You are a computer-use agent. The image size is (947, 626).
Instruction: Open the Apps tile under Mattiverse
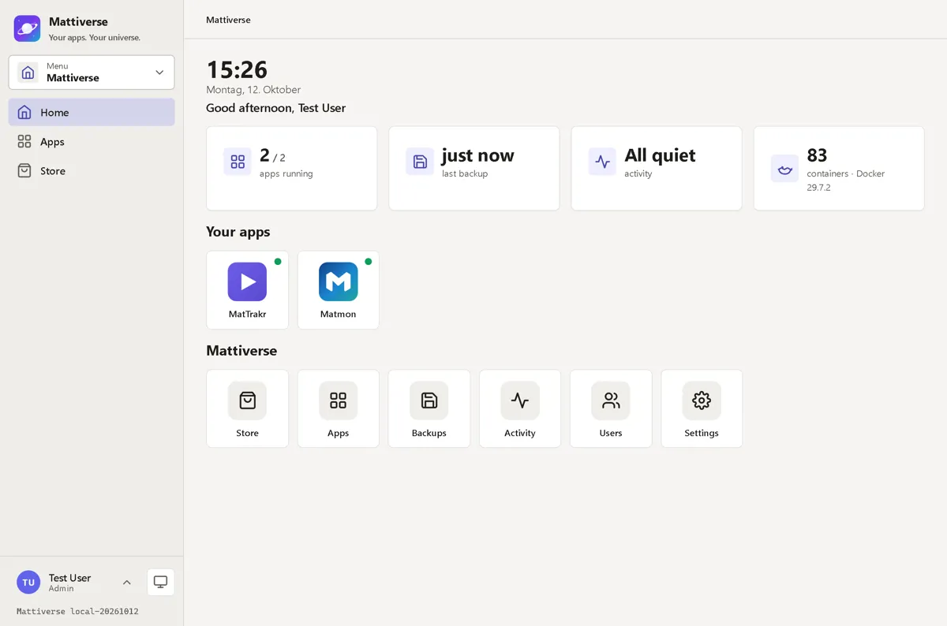pyautogui.click(x=339, y=408)
